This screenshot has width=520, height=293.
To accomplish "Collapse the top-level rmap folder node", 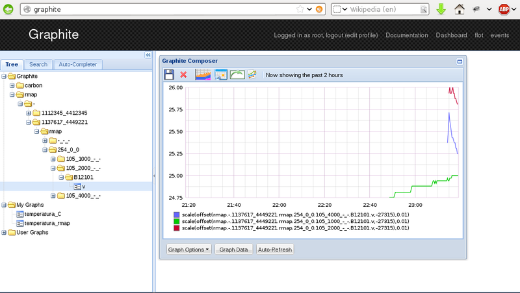I will pyautogui.click(x=12, y=95).
